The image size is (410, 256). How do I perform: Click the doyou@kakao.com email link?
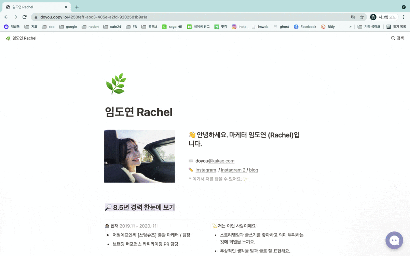(x=215, y=161)
